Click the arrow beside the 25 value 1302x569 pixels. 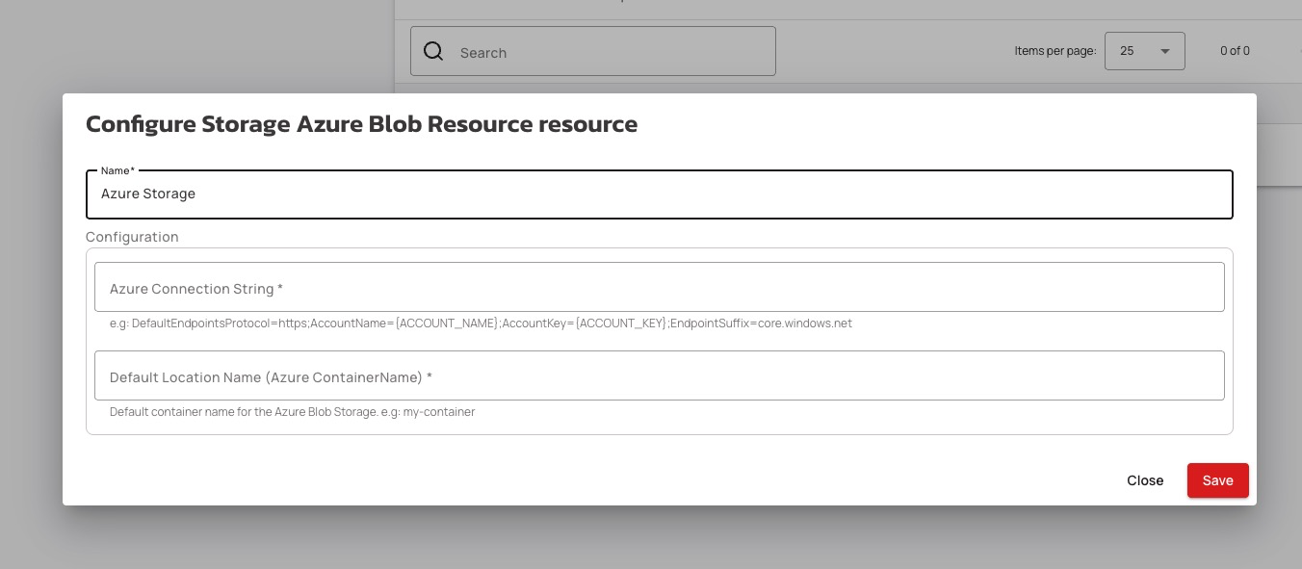click(x=1164, y=51)
